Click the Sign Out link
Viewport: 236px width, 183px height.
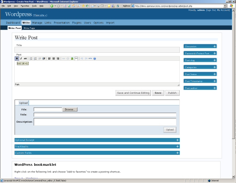click(211, 10)
